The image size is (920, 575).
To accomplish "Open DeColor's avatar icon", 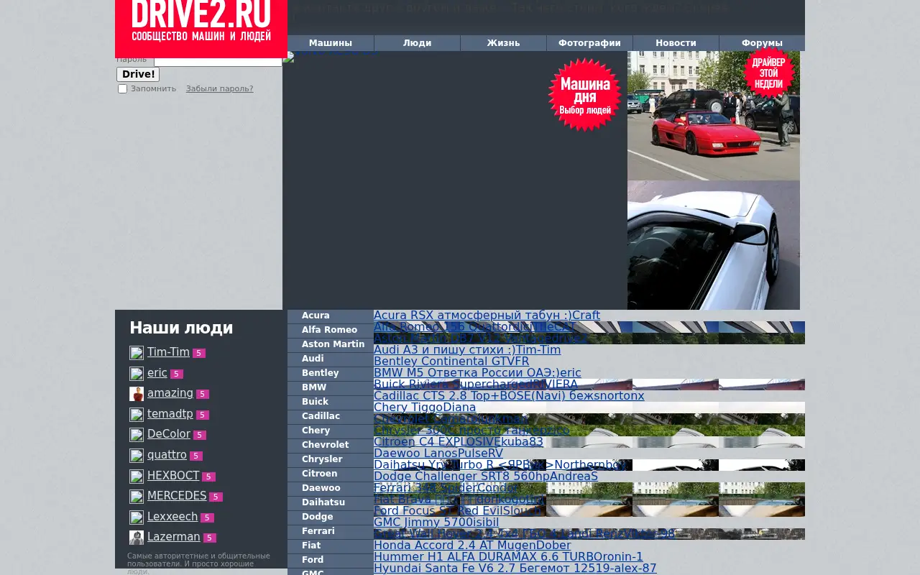I will point(137,435).
